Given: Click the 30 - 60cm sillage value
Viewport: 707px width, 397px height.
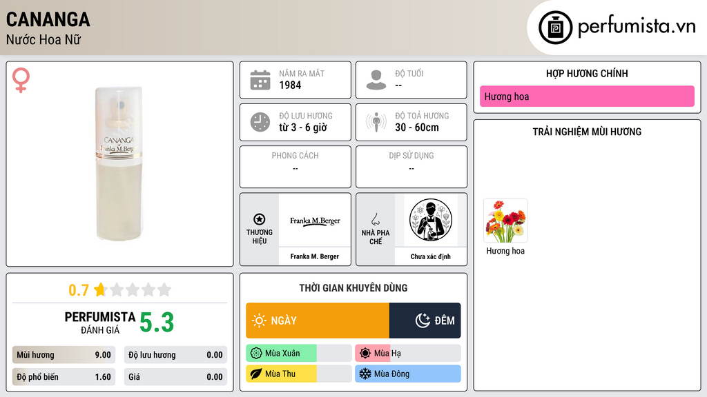Looking at the screenshot, I should (417, 128).
